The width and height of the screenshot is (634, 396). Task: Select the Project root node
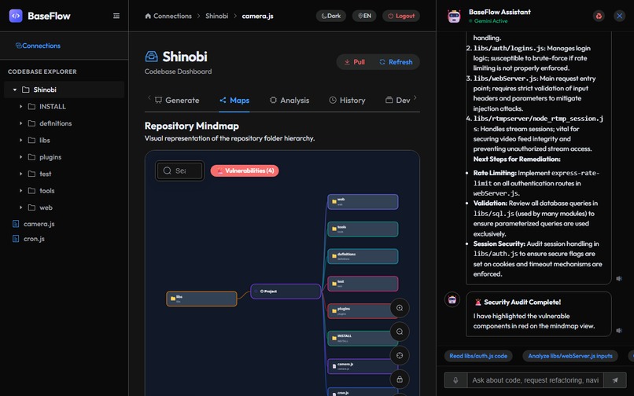click(x=286, y=291)
